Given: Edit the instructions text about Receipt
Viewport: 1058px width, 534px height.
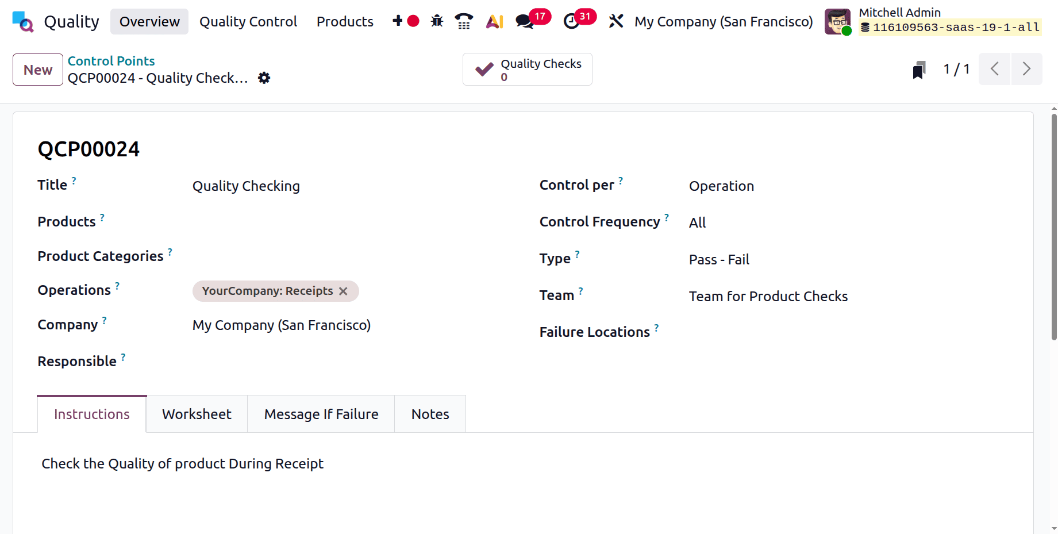Looking at the screenshot, I should (x=182, y=464).
